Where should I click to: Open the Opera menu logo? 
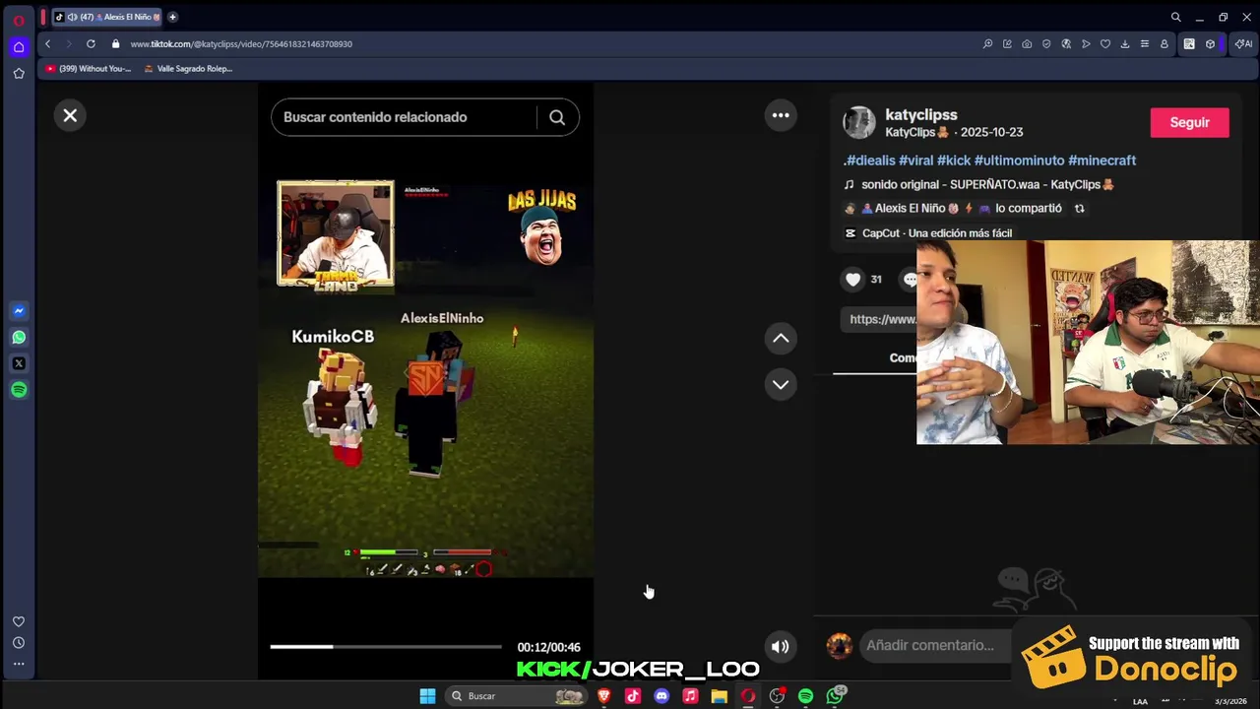pyautogui.click(x=18, y=21)
